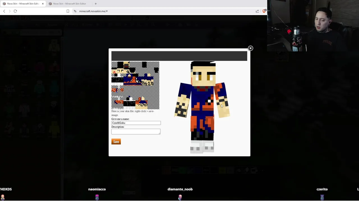Click the avatar under czerito
The width and height of the screenshot is (359, 201).
tap(322, 197)
